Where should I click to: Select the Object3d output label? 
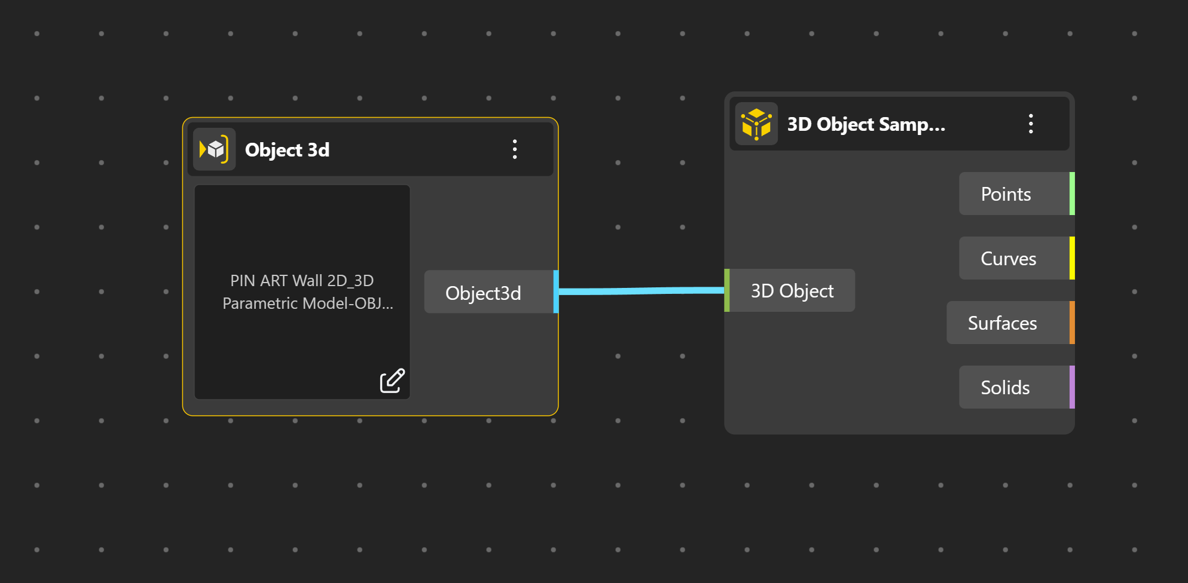click(483, 293)
